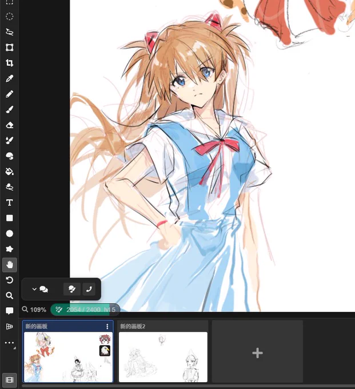Switch to the 新的画板2 artboard tab
The height and width of the screenshot is (389, 355).
tap(133, 326)
